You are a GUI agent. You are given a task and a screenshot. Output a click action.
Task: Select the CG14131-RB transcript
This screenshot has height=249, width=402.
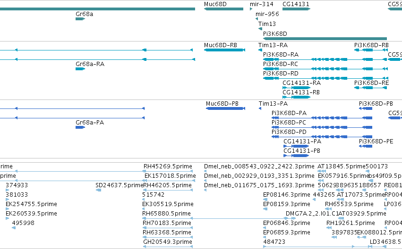pyautogui.click(x=296, y=97)
